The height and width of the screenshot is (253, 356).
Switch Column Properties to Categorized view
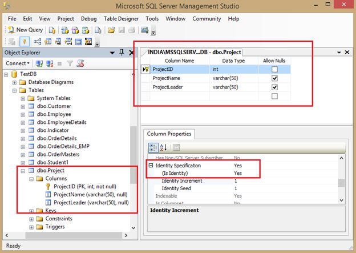coord(153,147)
